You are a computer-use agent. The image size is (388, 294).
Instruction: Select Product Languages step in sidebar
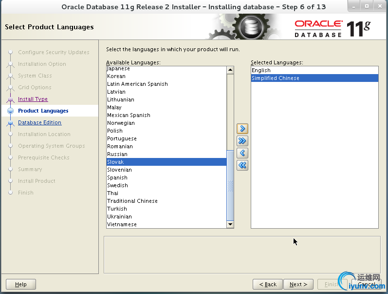coord(43,111)
